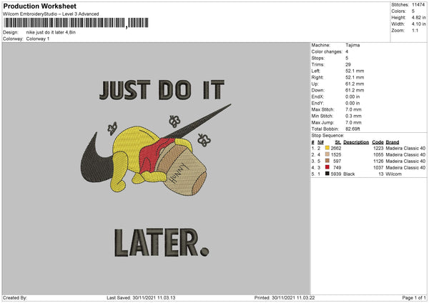
Task: Click the Zoom value 1:1
Action: click(415, 31)
